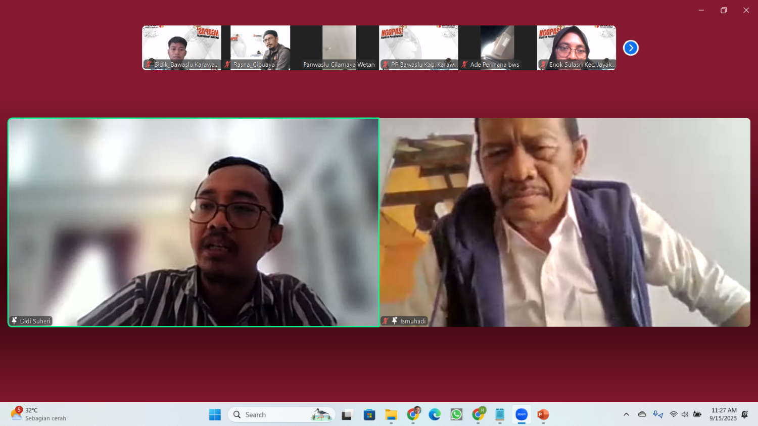Expand hidden system tray icons
This screenshot has height=426, width=758.
tap(626, 414)
